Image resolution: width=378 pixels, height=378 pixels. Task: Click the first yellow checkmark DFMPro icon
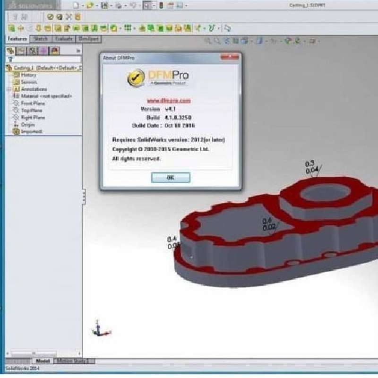[51, 17]
